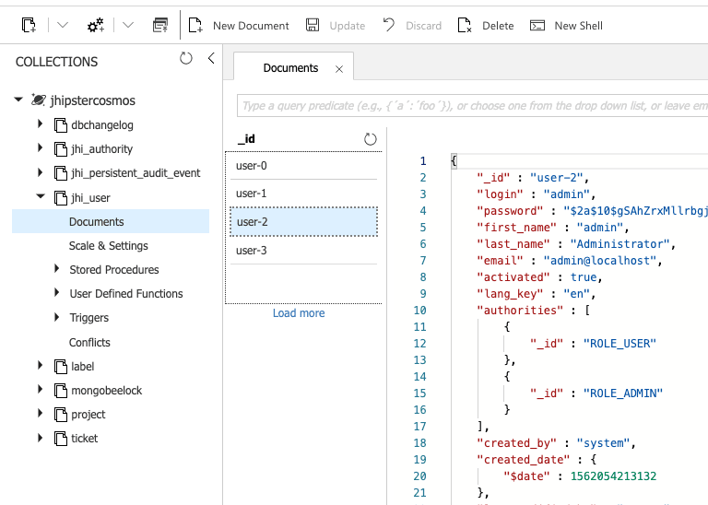Image resolution: width=708 pixels, height=505 pixels.
Task: Expand User Defined Functions node
Action: (56, 292)
